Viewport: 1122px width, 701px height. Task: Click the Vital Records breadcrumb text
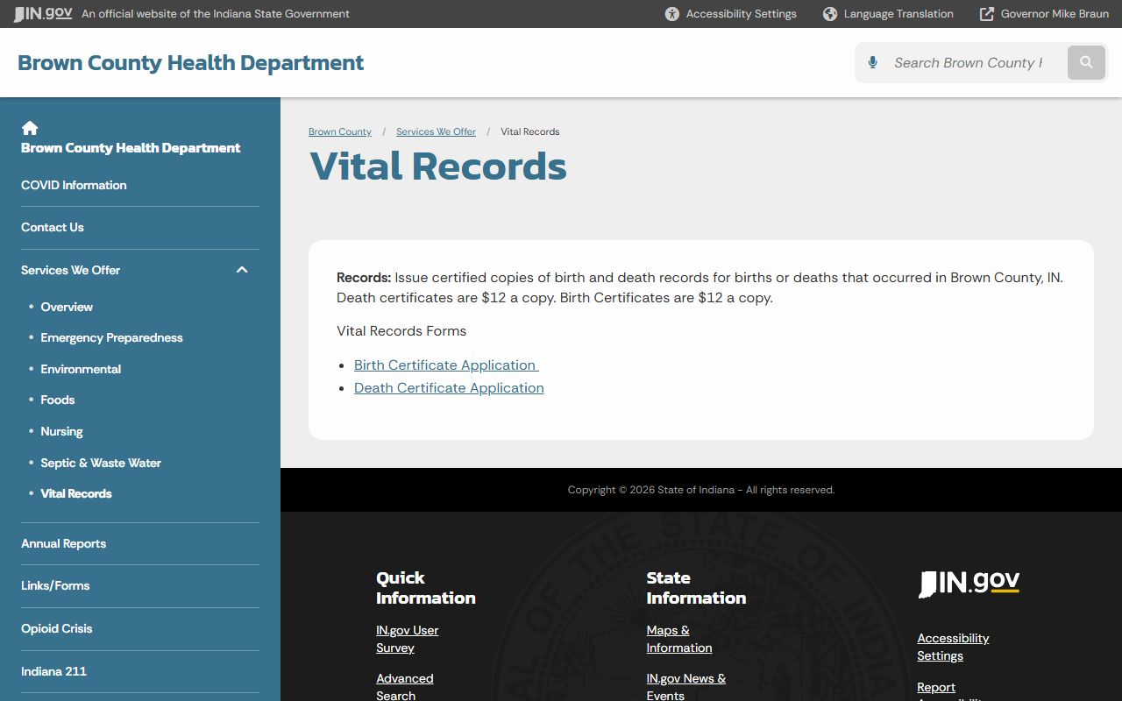coord(529,131)
